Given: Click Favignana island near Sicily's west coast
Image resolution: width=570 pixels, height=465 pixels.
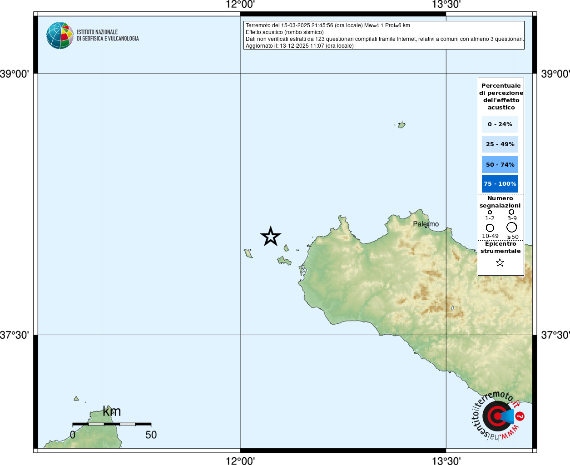Looking at the screenshot, I should (284, 261).
